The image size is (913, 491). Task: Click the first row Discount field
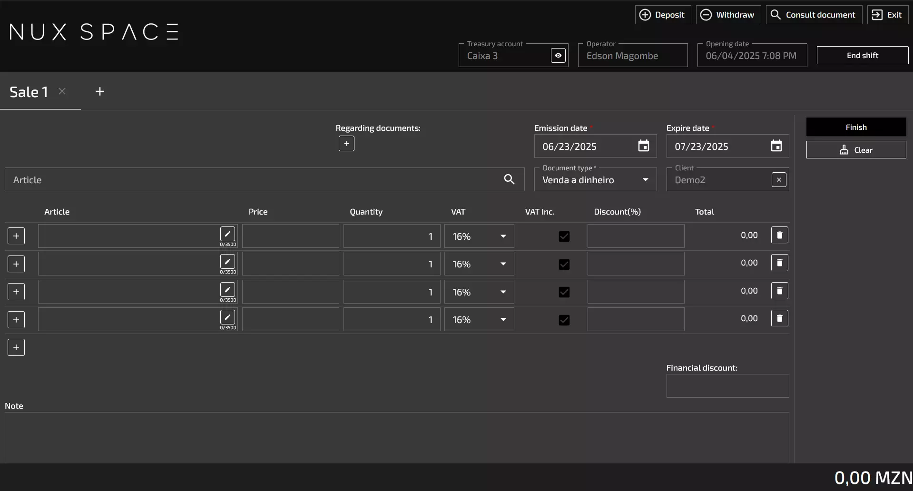(x=636, y=236)
